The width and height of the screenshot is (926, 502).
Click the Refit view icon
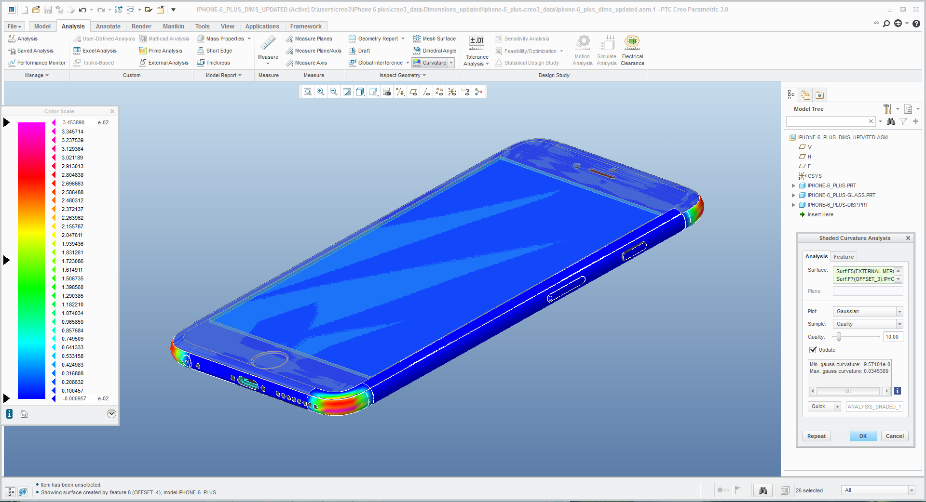pos(308,92)
